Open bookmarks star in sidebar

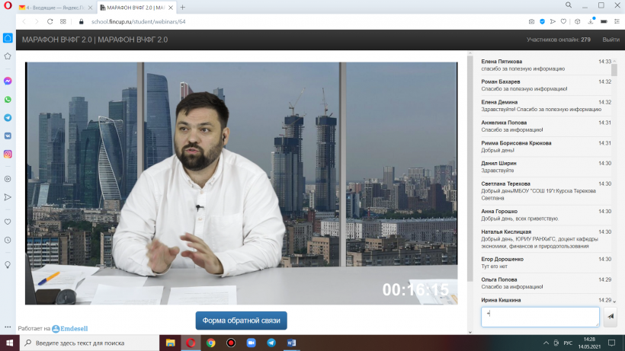(8, 56)
